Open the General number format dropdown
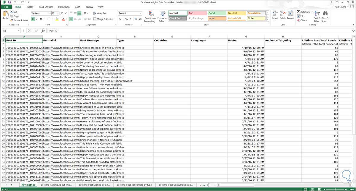The width and height of the screenshot is (356, 191). [x=141, y=13]
